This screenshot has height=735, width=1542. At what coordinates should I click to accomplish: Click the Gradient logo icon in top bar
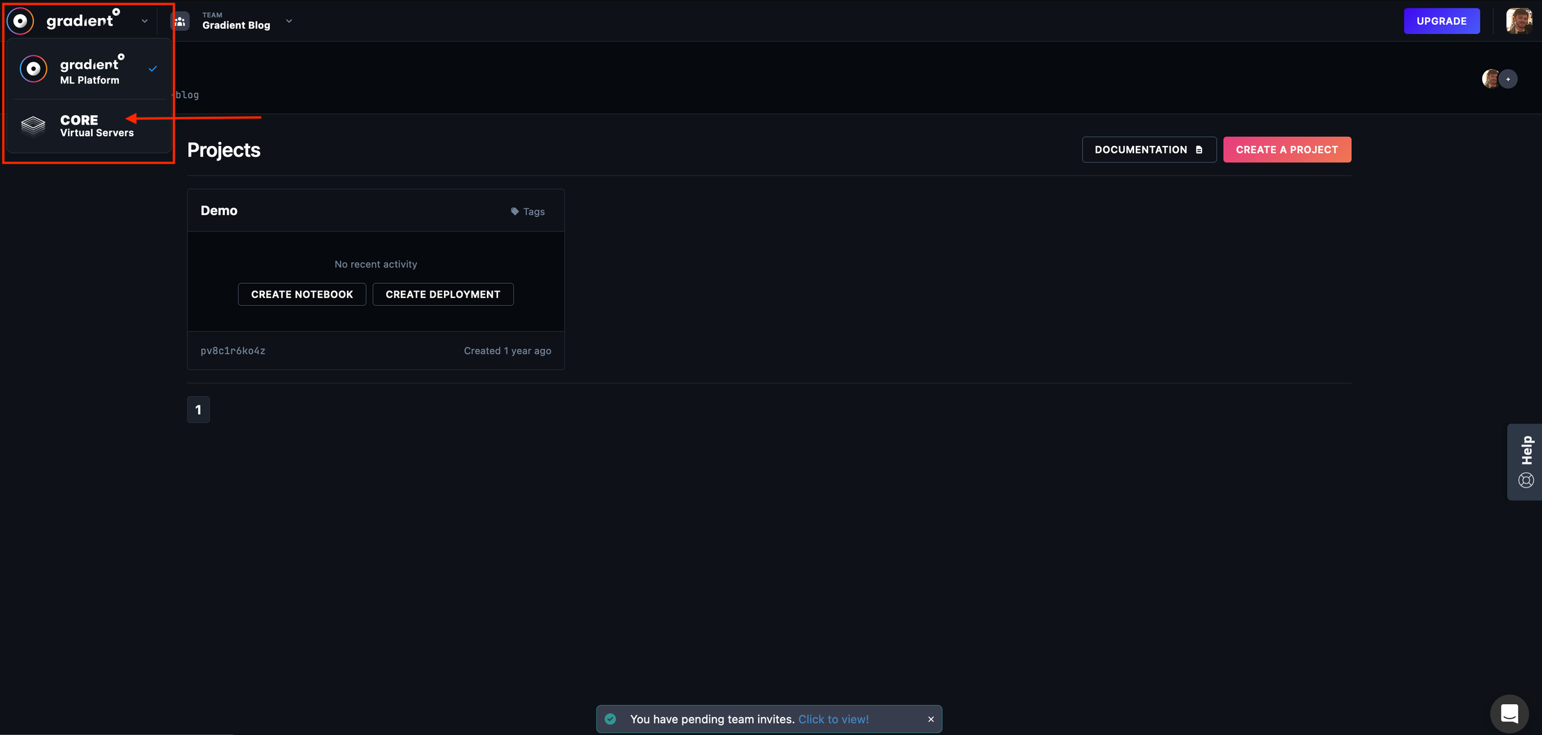point(21,21)
